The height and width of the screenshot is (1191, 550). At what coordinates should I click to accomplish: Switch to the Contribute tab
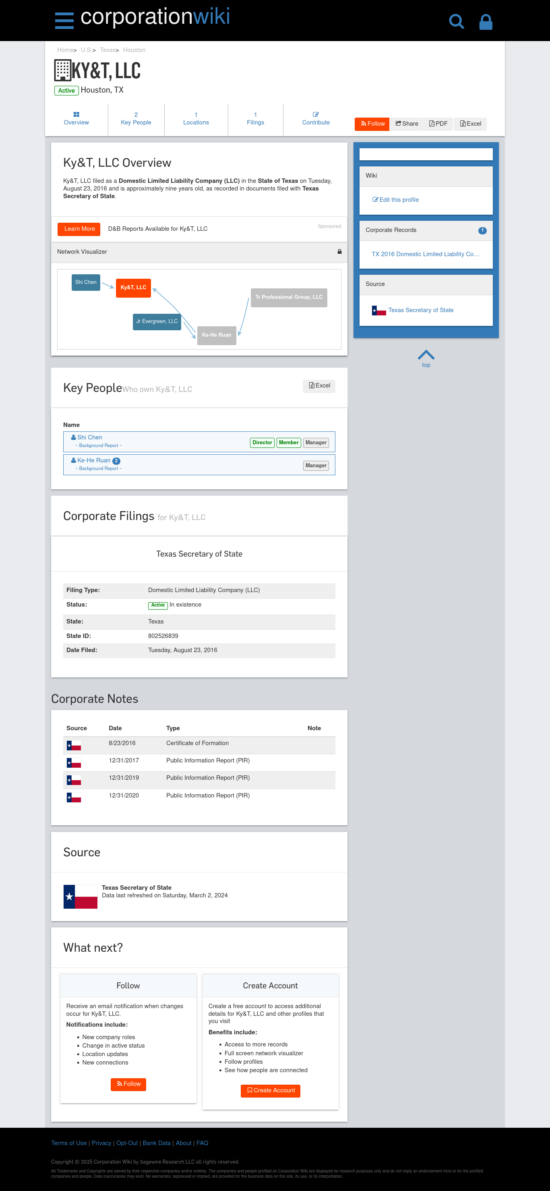tap(316, 119)
